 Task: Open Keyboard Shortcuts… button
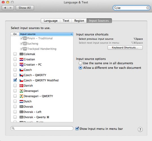click(x=125, y=48)
